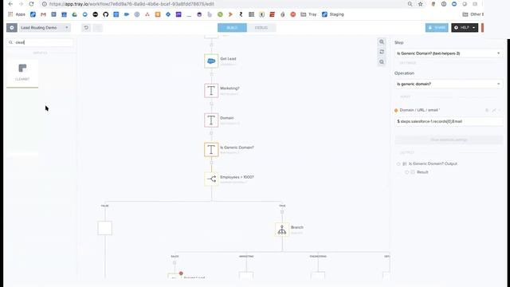Select the Is Generic Domain? Output radio
Viewport: 510px width, 287px height.
tap(398, 163)
